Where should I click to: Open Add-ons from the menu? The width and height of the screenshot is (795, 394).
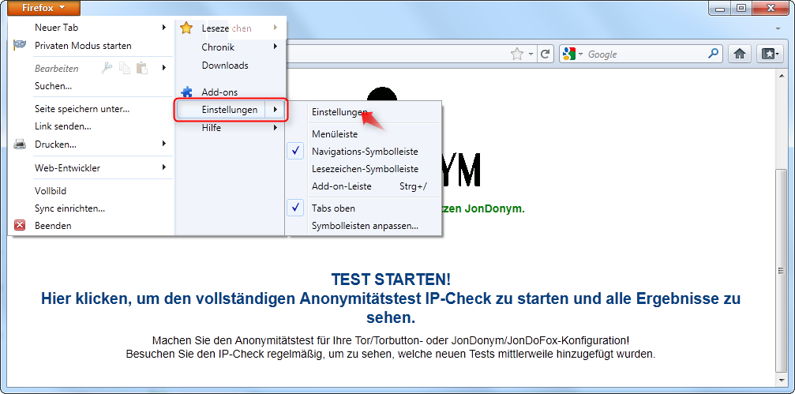pos(219,92)
